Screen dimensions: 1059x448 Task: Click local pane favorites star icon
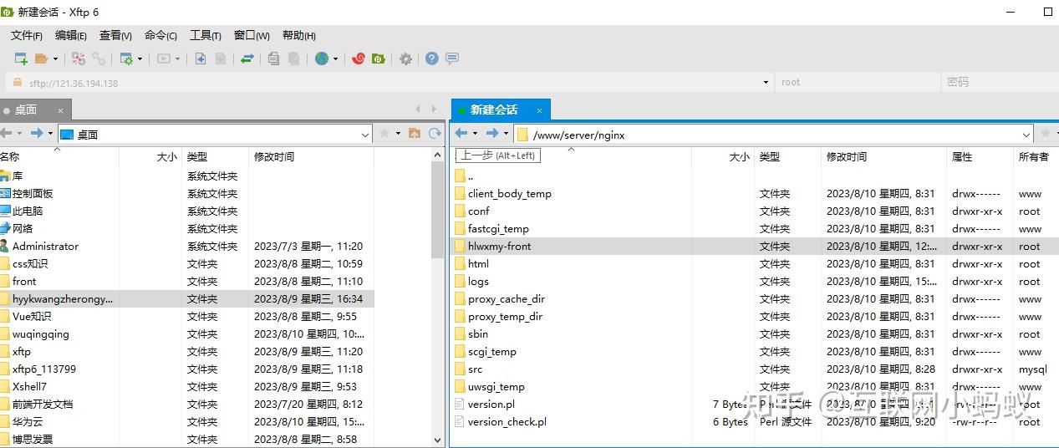click(x=384, y=133)
